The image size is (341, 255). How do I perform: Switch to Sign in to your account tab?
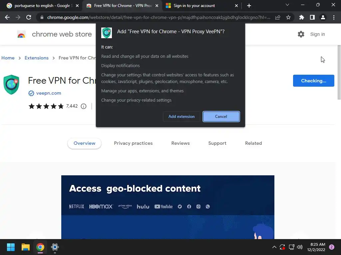(x=202, y=6)
